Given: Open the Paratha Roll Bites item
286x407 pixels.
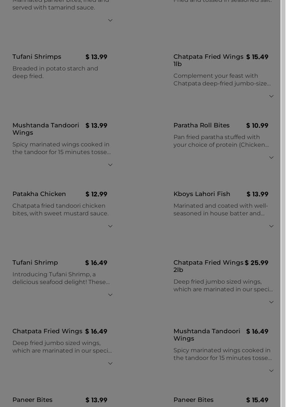Looking at the screenshot, I should pos(202,126).
